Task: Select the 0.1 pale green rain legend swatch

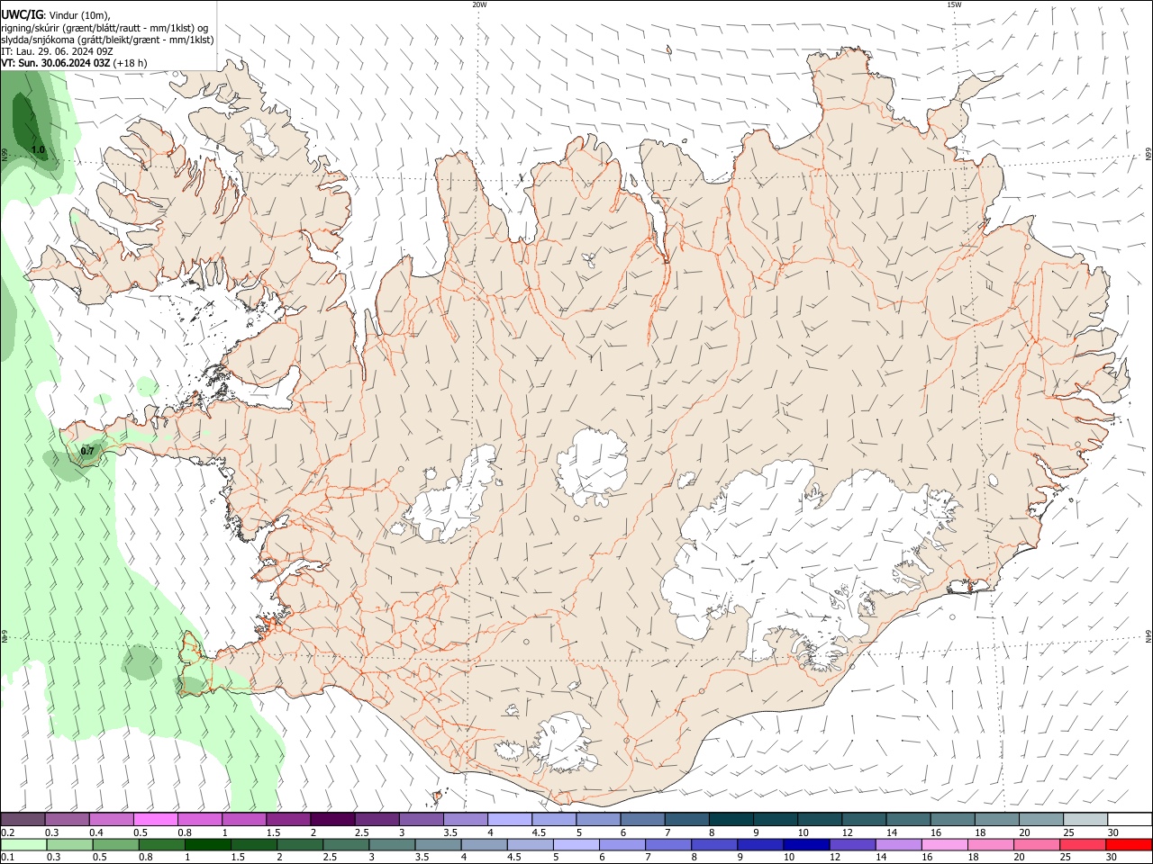Action: [23, 845]
